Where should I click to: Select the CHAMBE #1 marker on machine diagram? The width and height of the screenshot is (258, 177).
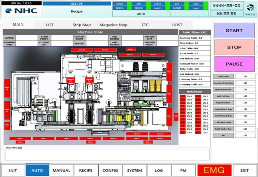tap(71, 80)
